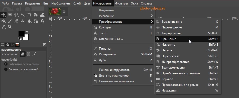Choose Вращение in transform submenu
The image size is (239, 98).
point(187,39)
